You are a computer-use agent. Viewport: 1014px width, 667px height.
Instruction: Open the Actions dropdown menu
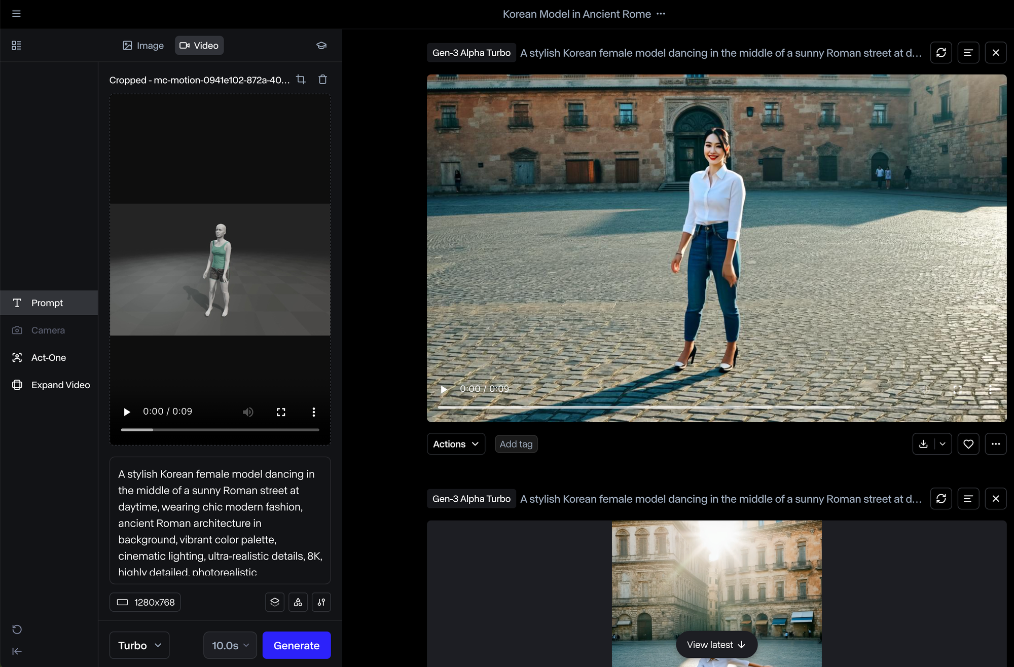456,444
